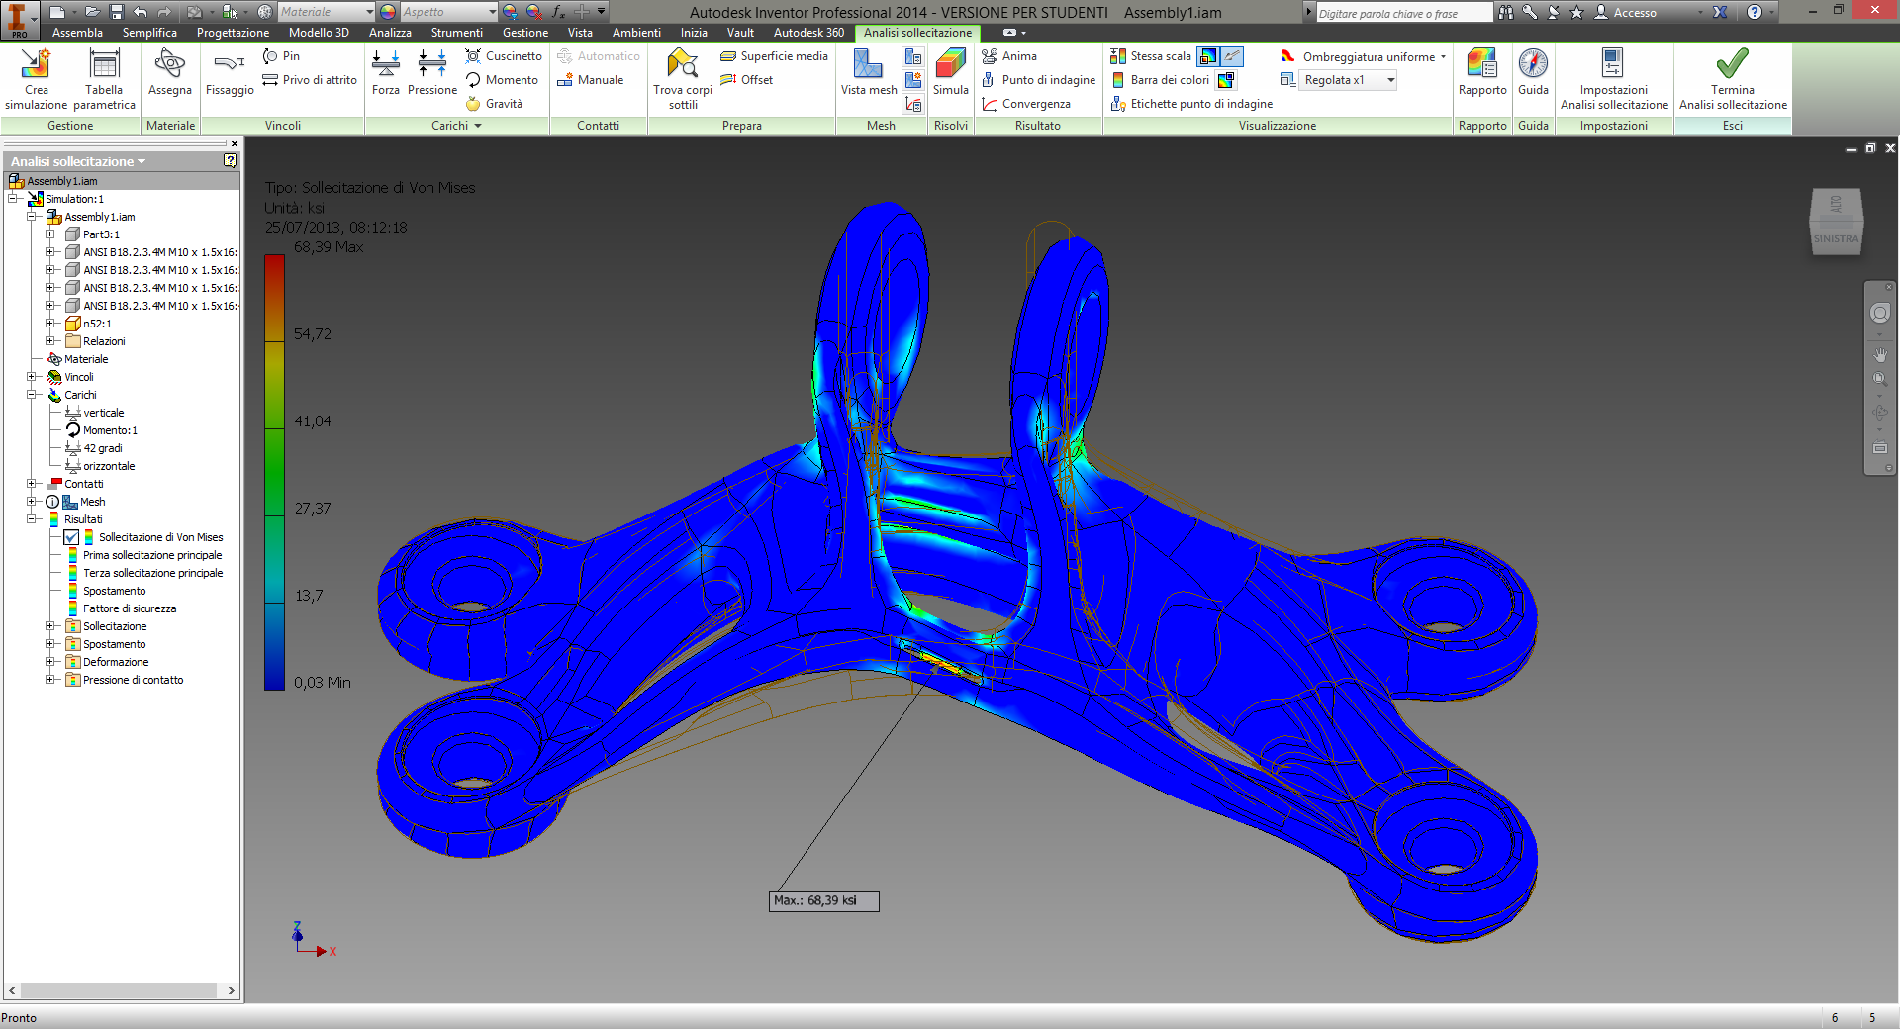The width and height of the screenshot is (1900, 1029).
Task: Expand the Contatti tree node
Action: point(32,484)
